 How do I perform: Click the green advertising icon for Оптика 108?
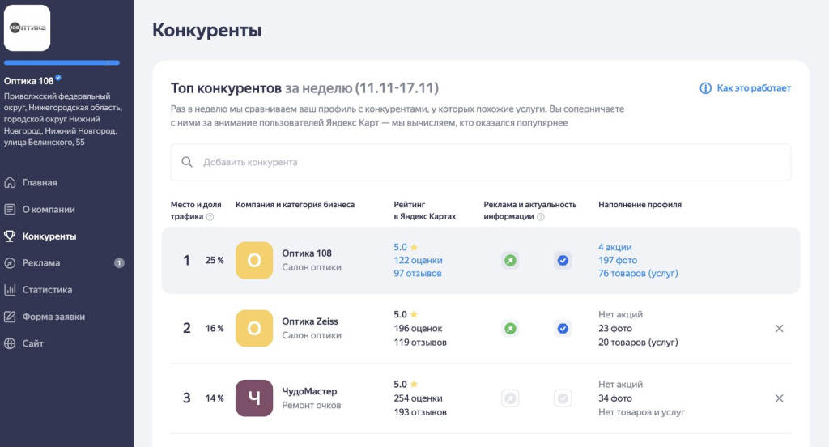(x=510, y=260)
